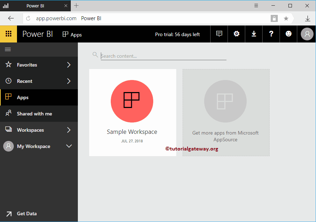Viewport: 316px width, 222px height.
Task: Click the red Sample Workspace app icon
Action: click(132, 101)
